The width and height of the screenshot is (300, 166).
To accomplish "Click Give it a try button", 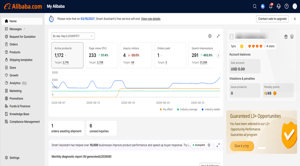I will coord(242,146).
